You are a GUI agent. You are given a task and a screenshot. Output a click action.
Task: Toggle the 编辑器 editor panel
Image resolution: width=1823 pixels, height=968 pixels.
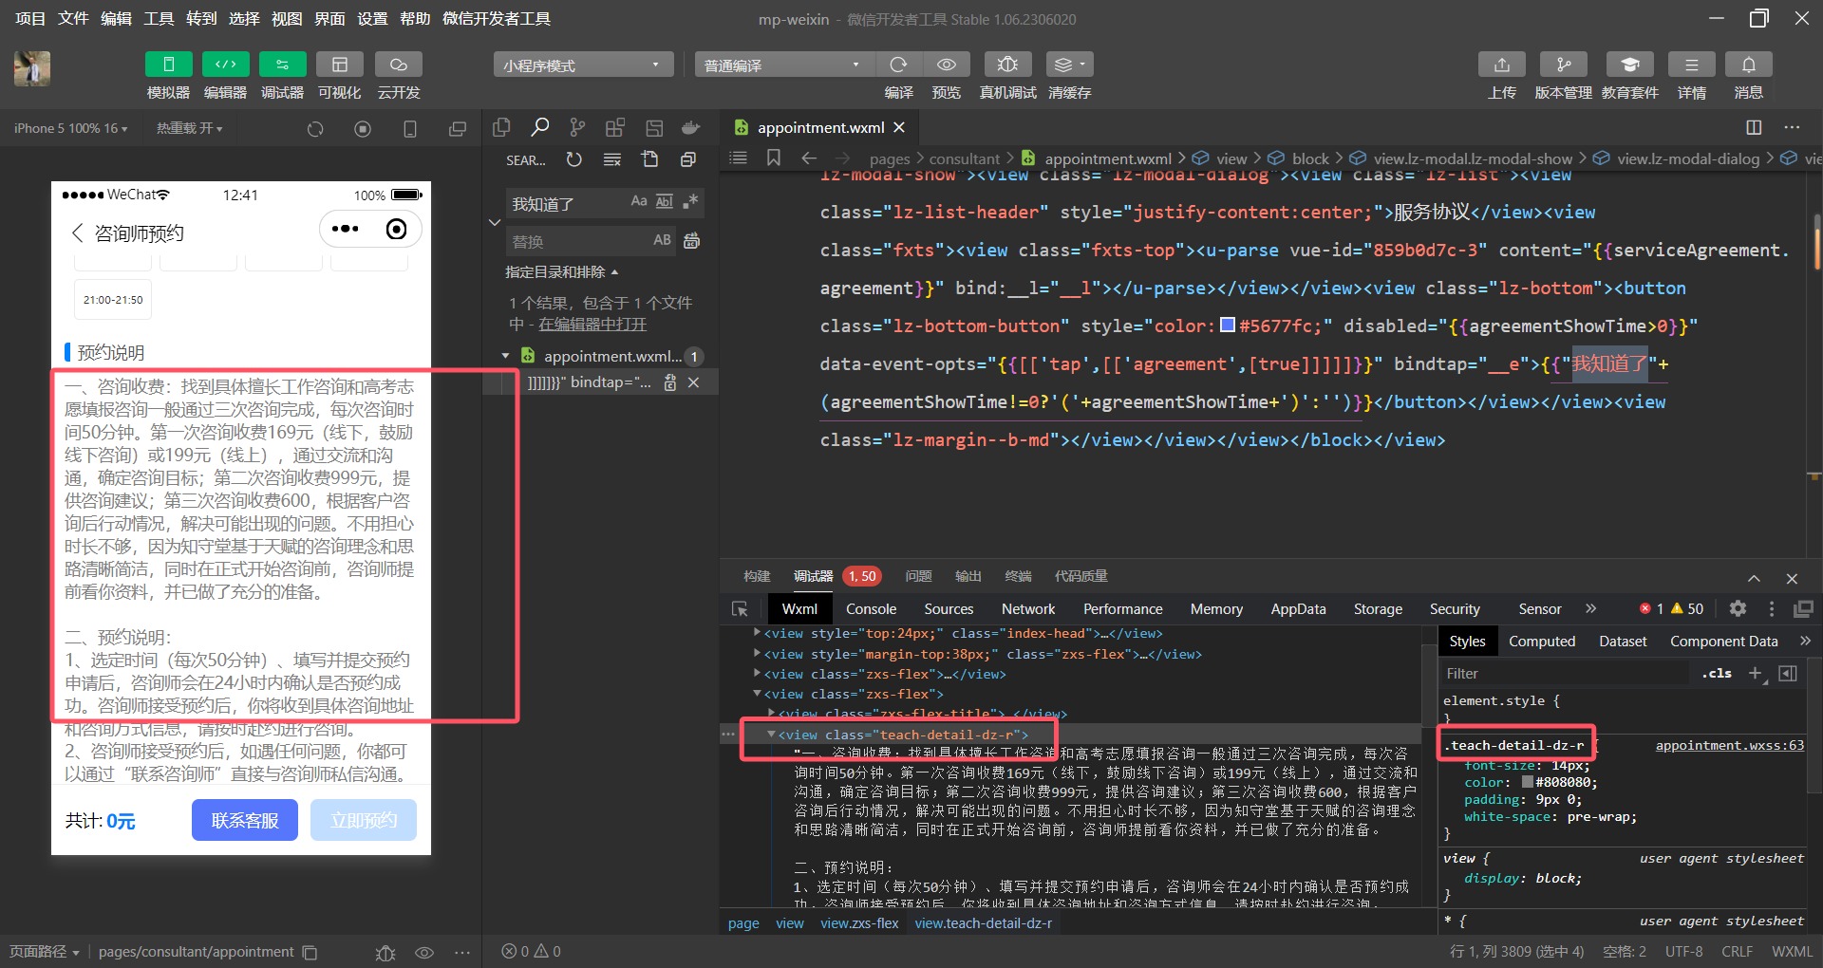coord(225,65)
